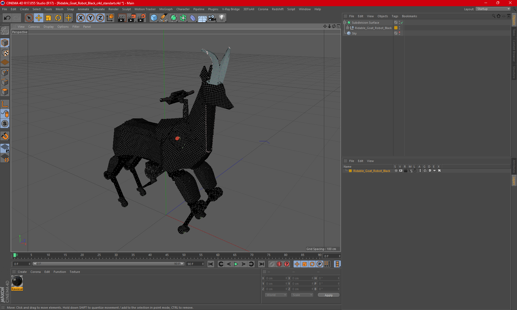517x310 pixels.
Task: Open the World coordinate dropdown
Action: pos(276,295)
